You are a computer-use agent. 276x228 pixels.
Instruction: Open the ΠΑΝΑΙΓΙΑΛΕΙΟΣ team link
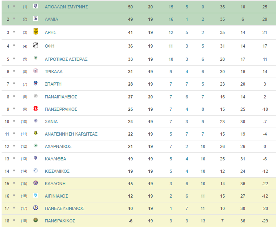[x=61, y=97]
